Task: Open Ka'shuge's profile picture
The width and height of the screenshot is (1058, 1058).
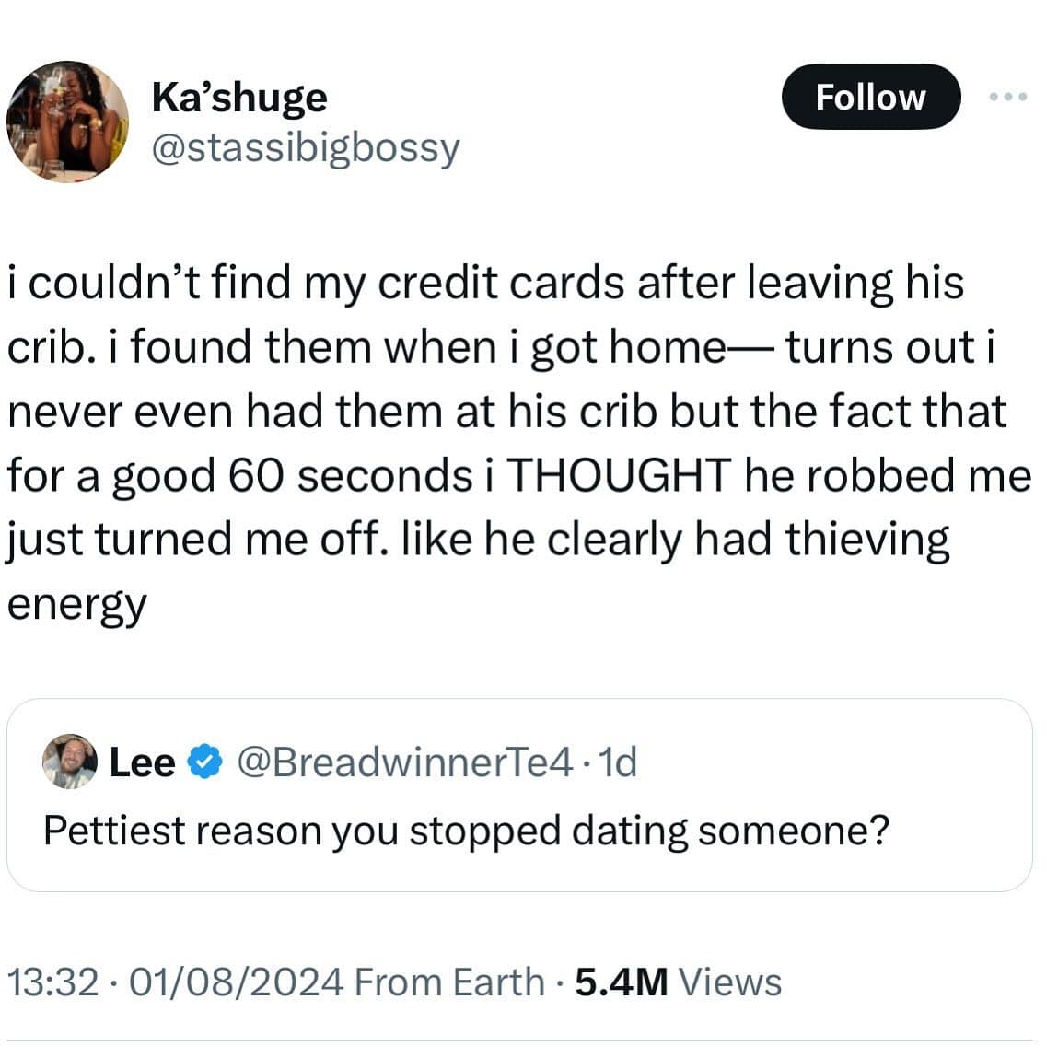Action: (x=67, y=121)
